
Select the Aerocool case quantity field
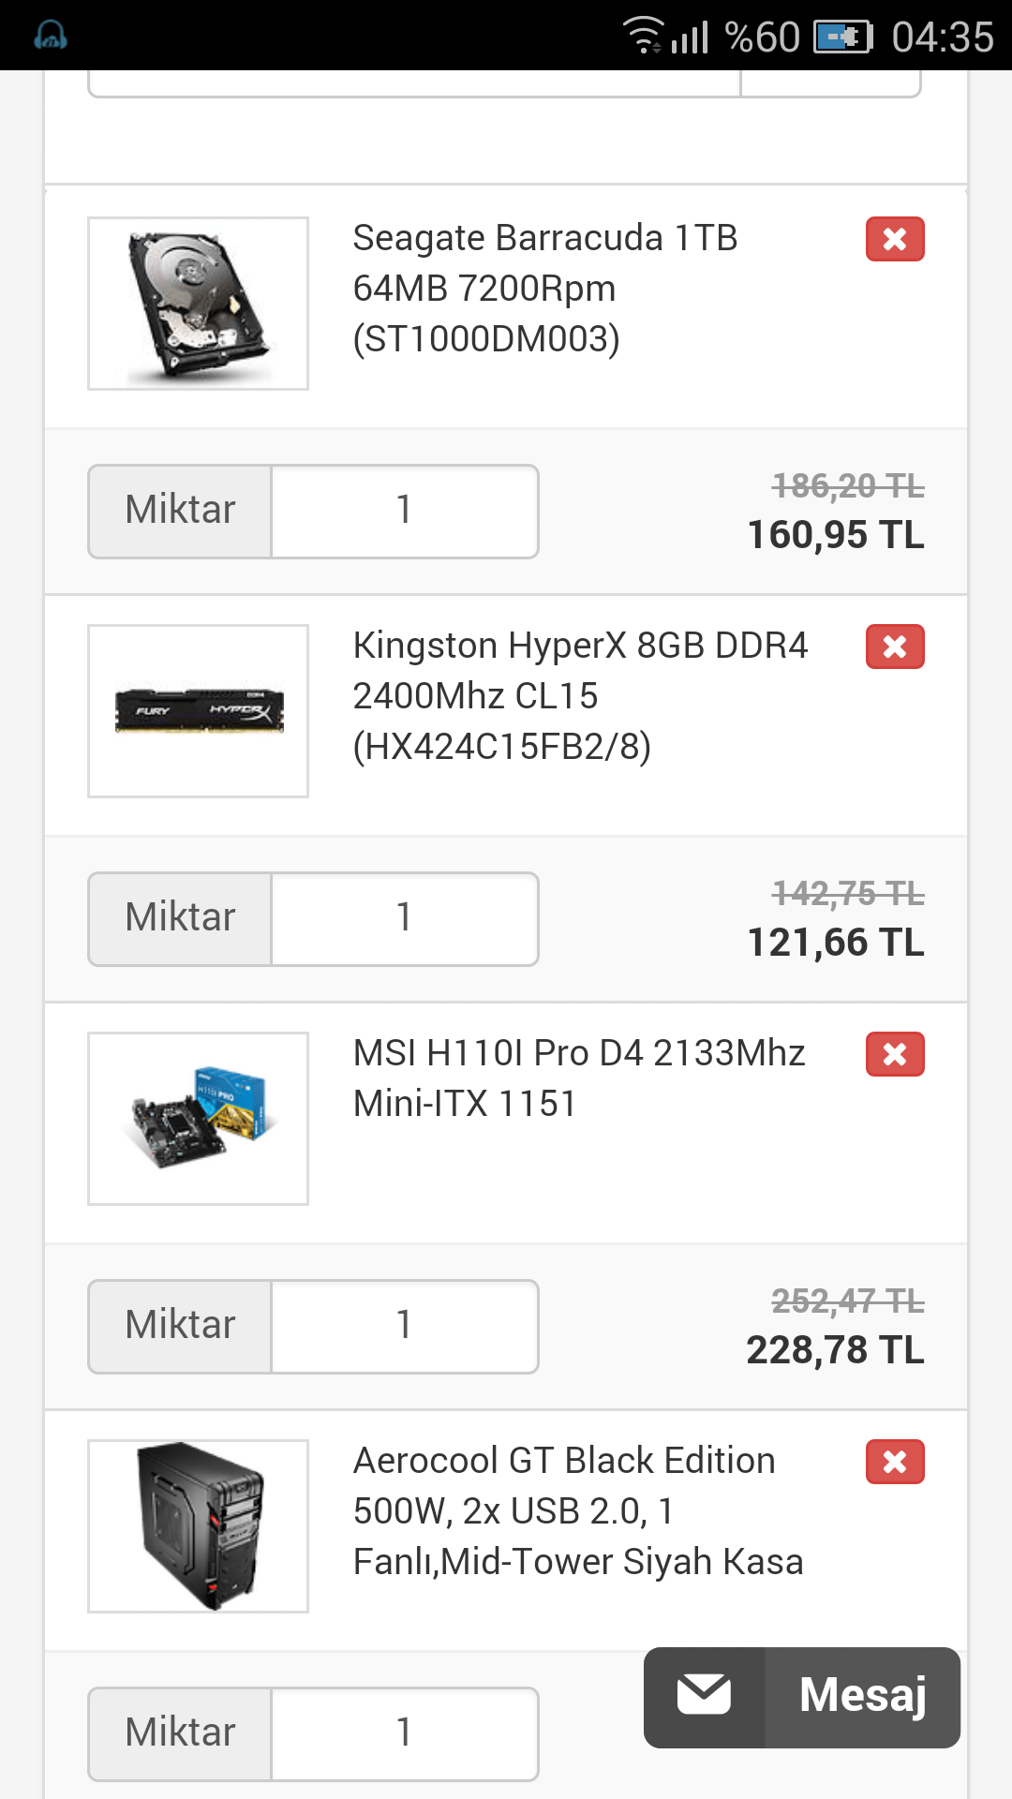(403, 1732)
